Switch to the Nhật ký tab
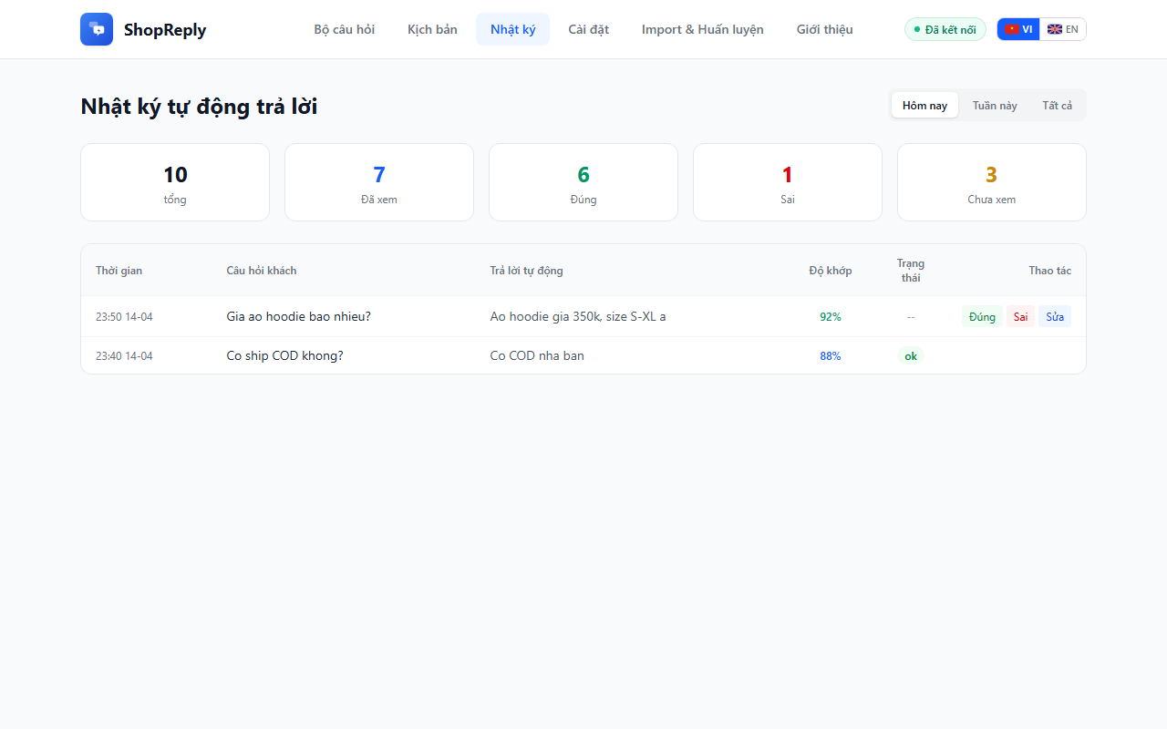This screenshot has height=729, width=1167. click(512, 29)
